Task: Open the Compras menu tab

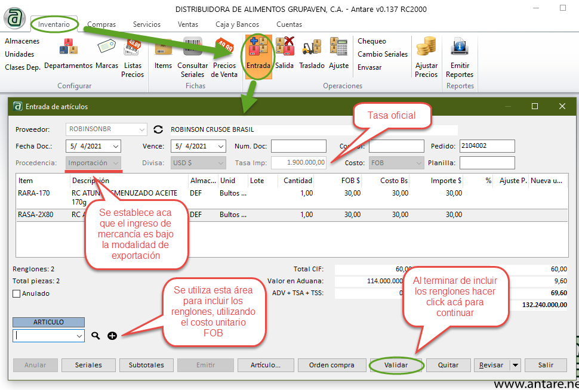Action: pyautogui.click(x=101, y=24)
